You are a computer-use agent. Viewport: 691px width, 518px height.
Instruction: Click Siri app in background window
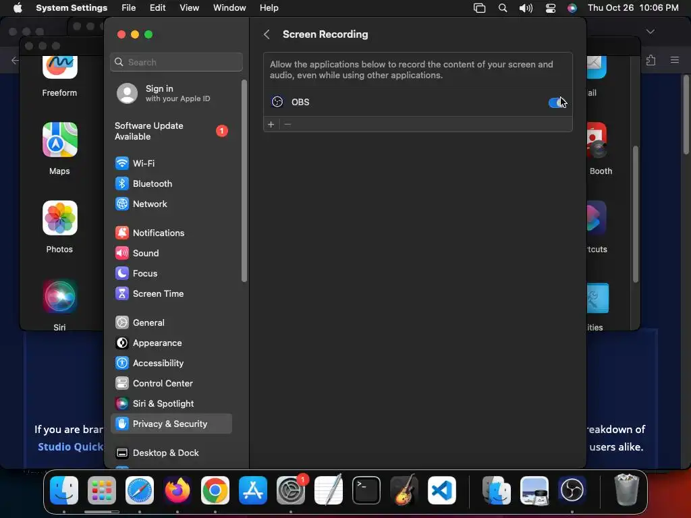pyautogui.click(x=59, y=305)
